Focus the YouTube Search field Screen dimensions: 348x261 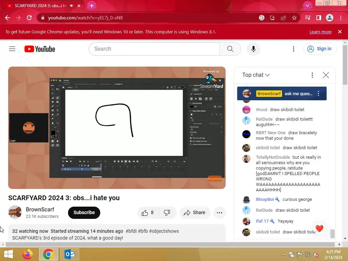(x=154, y=49)
